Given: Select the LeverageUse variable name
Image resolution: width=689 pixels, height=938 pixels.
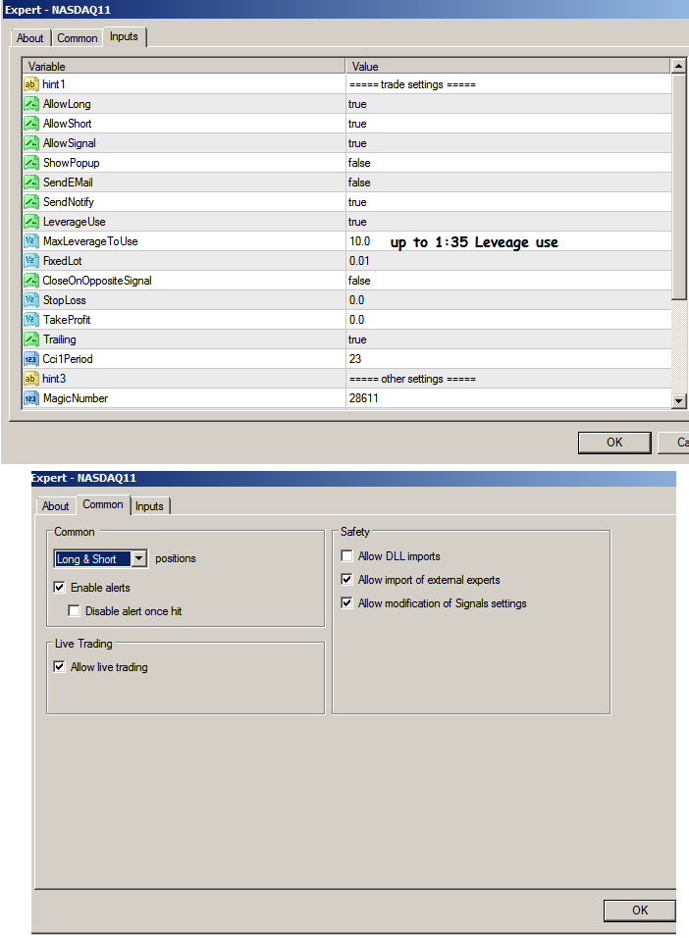Looking at the screenshot, I should (75, 222).
